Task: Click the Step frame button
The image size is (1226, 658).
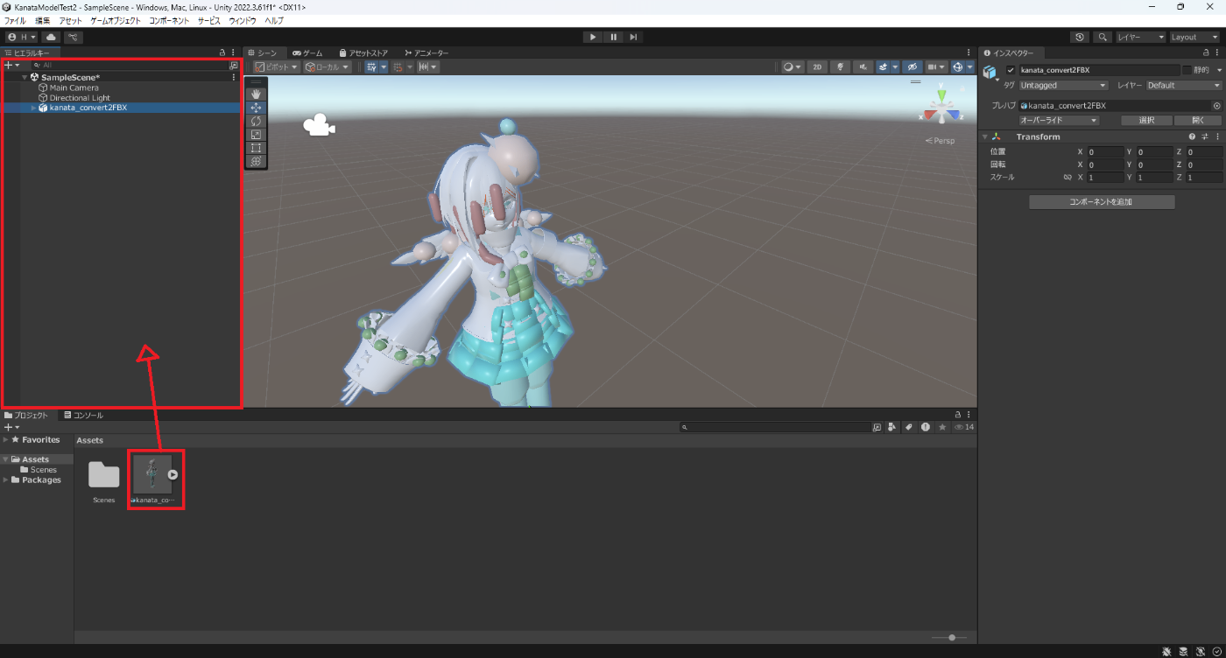Action: (x=633, y=37)
